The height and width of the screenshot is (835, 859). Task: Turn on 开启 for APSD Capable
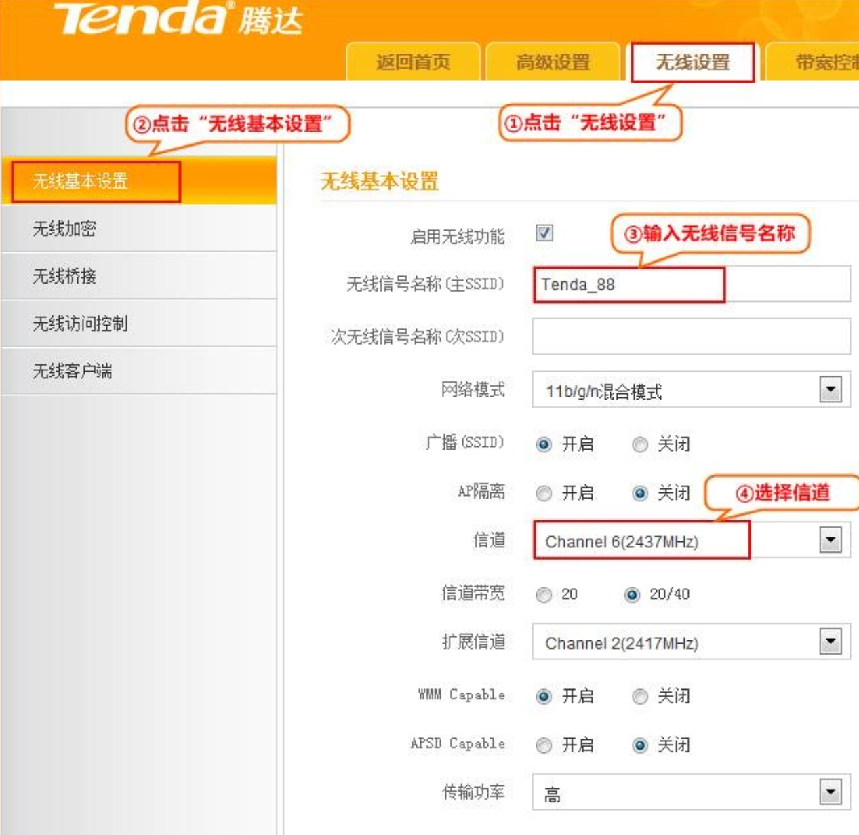point(544,745)
